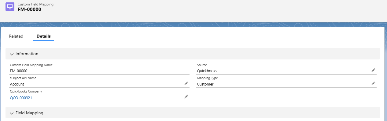This screenshot has width=387, height=121.
Task: Click the sObject API Name label
Action: [23, 78]
